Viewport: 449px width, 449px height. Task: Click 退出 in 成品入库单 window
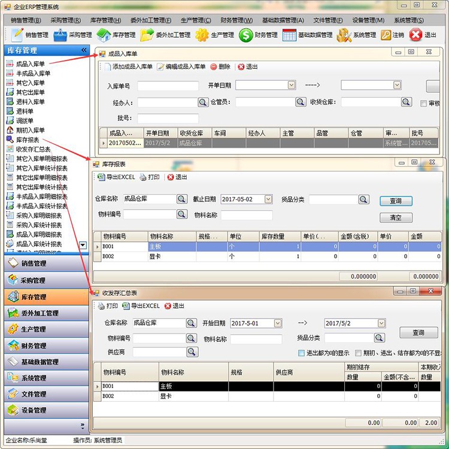[x=248, y=66]
